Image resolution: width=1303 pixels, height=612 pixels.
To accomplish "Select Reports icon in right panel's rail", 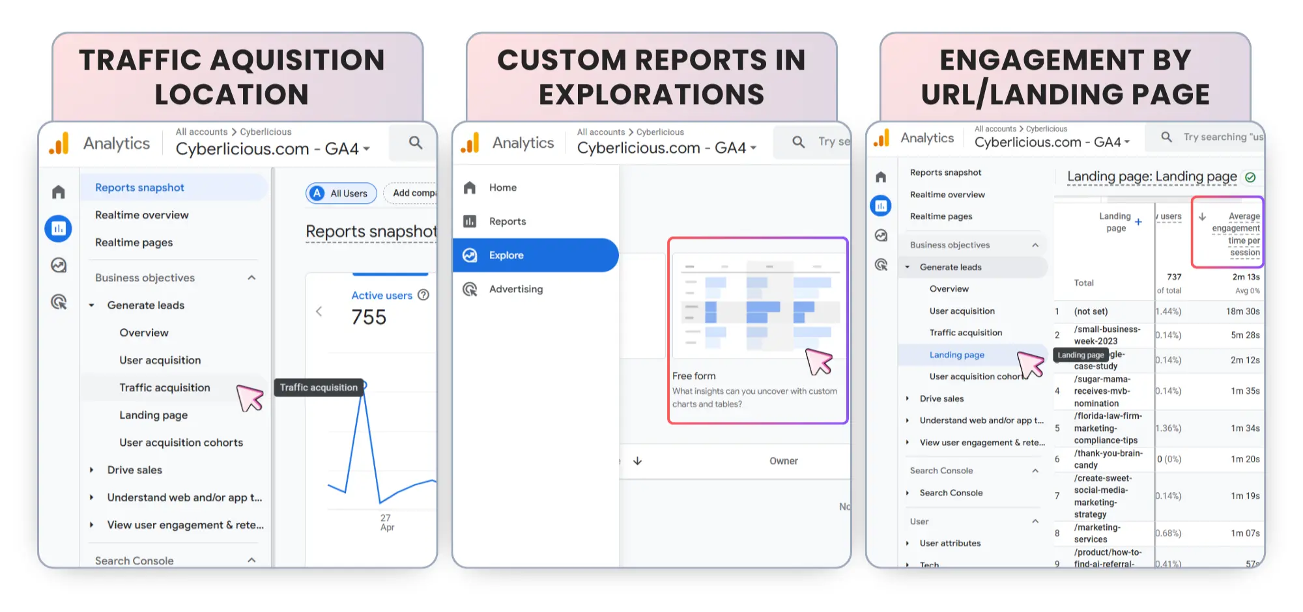I will point(881,206).
